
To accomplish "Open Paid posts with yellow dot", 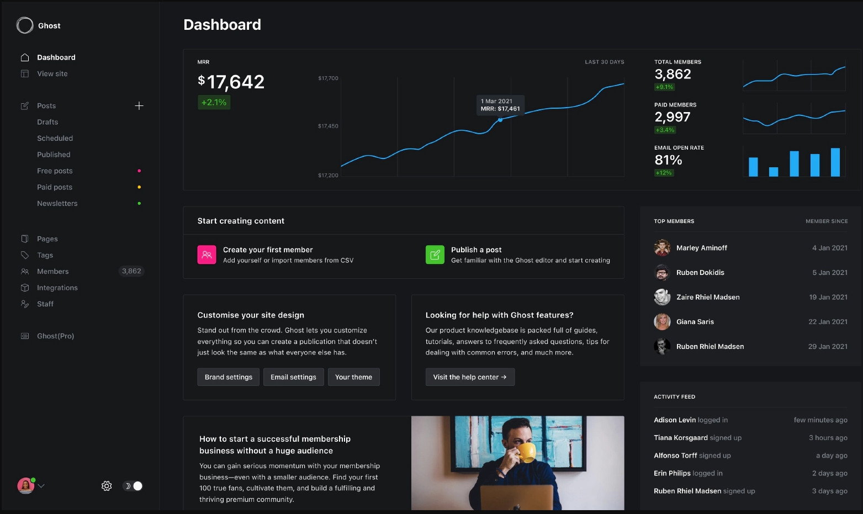I will pyautogui.click(x=55, y=187).
